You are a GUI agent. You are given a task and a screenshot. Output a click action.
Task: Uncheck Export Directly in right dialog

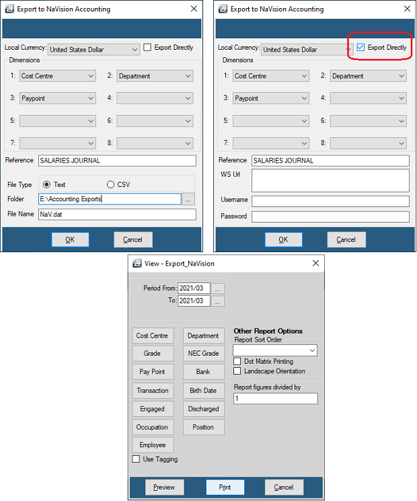pos(361,47)
